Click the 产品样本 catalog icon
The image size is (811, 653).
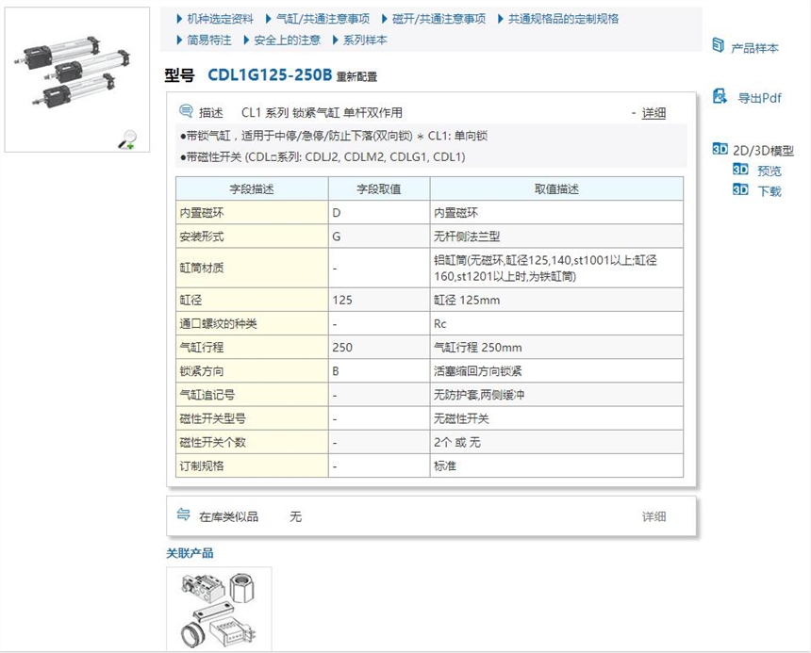tap(719, 46)
